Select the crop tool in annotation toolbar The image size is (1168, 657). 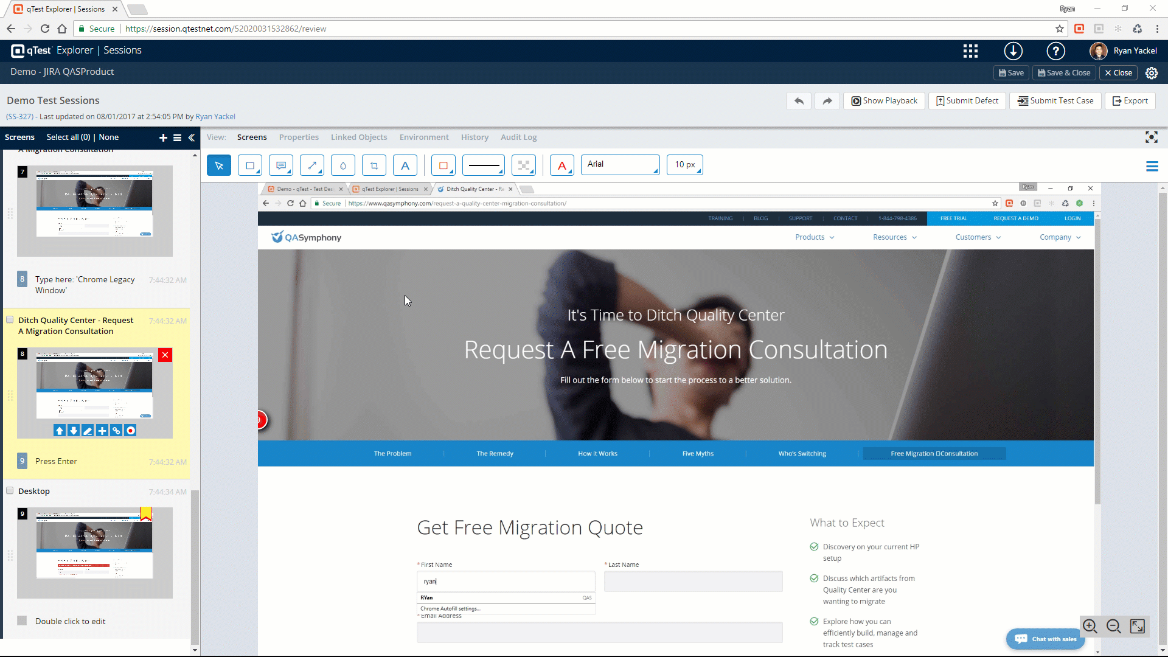click(x=374, y=165)
